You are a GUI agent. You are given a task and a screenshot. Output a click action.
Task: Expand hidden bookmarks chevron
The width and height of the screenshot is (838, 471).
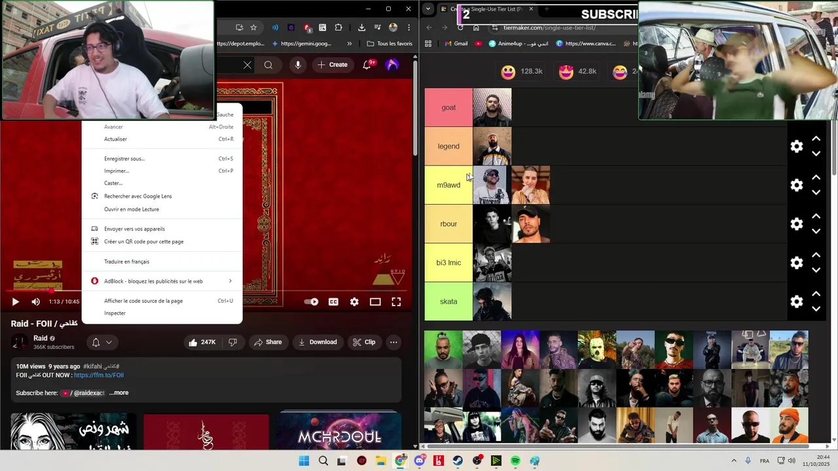[x=349, y=44]
